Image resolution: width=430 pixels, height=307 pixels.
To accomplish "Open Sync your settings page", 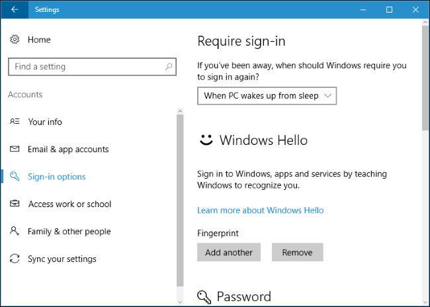I will click(x=62, y=259).
